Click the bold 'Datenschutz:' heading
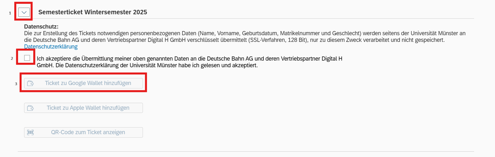This screenshot has width=495, height=157. pyautogui.click(x=41, y=27)
